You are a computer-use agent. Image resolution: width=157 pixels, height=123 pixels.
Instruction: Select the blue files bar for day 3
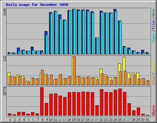(x=19, y=50)
